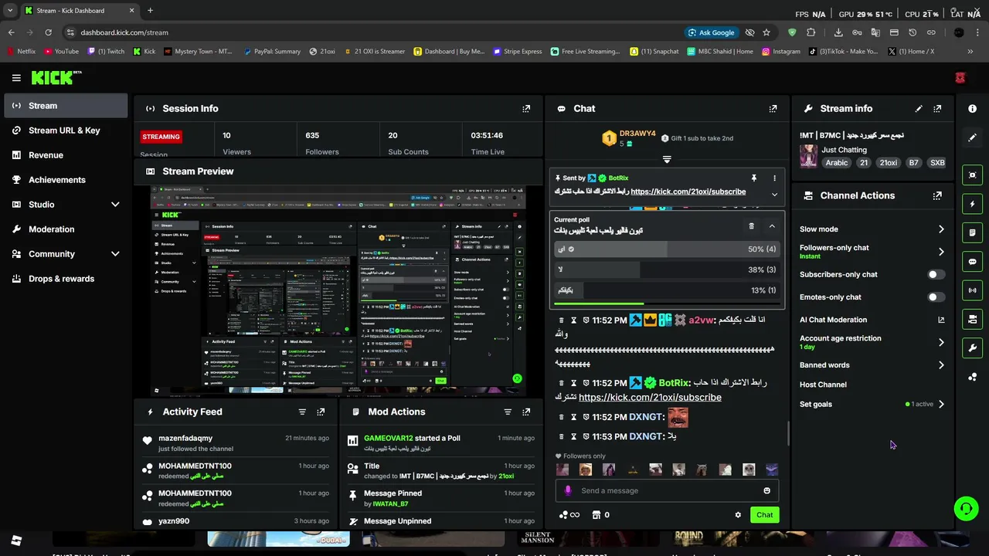The image size is (989, 556).
Task: Send message with green Chat button
Action: coord(764,515)
